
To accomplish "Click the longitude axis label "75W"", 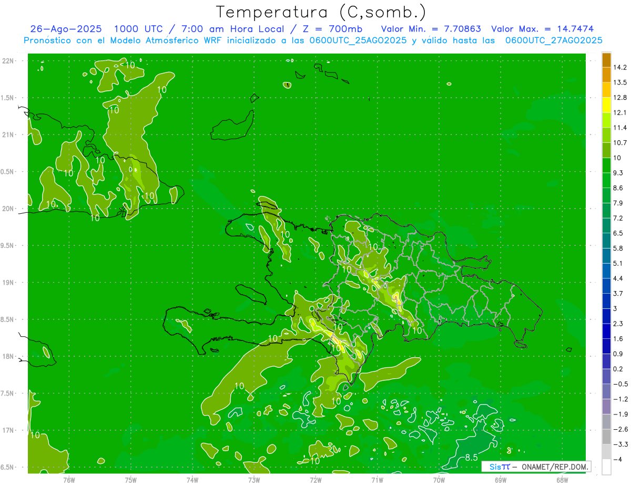I will pyautogui.click(x=130, y=480).
